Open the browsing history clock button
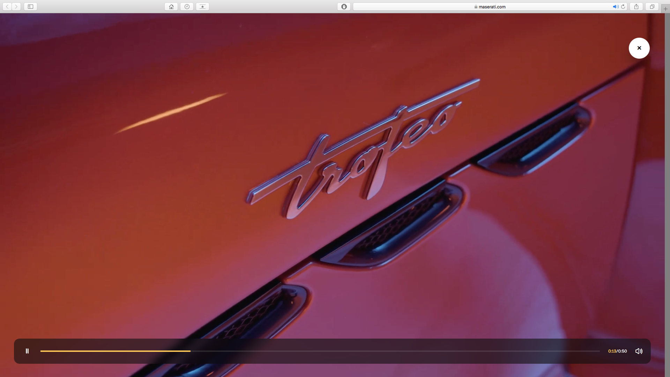Image resolution: width=670 pixels, height=377 pixels. 187,7
